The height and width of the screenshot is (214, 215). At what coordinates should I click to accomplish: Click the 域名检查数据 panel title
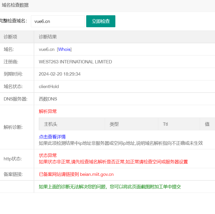click(15, 5)
